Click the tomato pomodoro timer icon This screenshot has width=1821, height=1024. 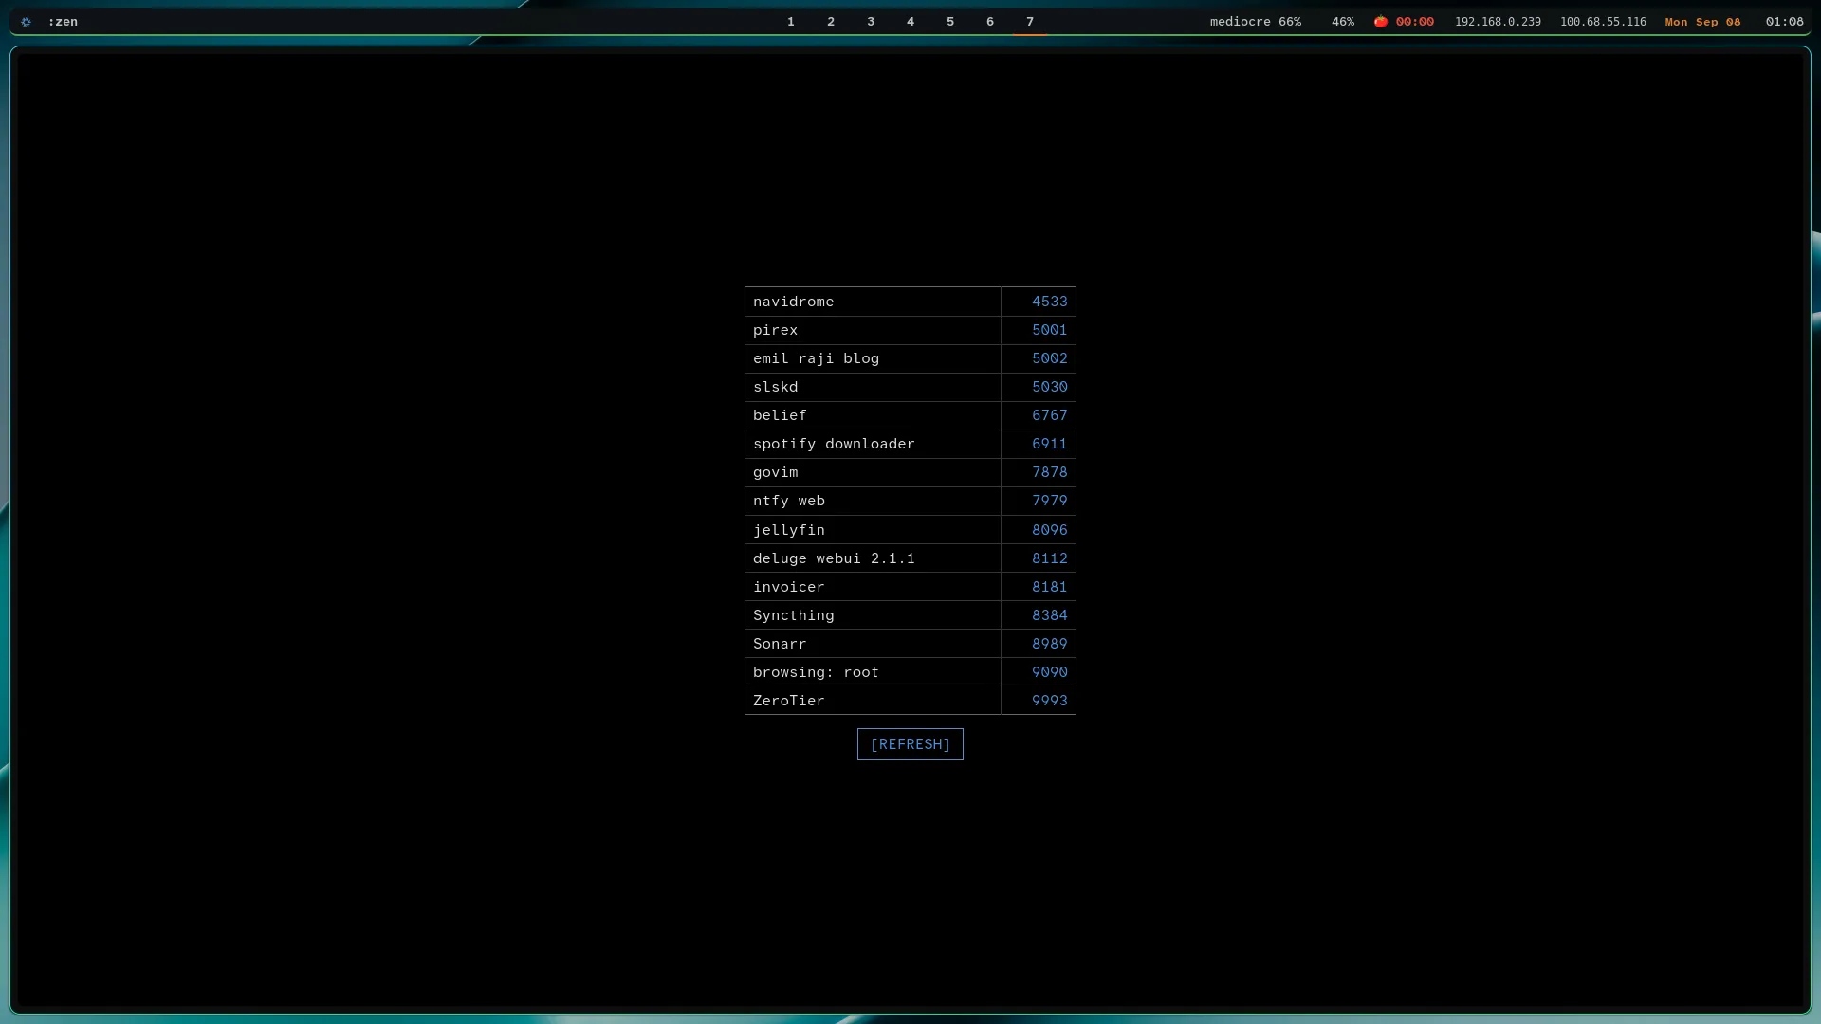1381,21
